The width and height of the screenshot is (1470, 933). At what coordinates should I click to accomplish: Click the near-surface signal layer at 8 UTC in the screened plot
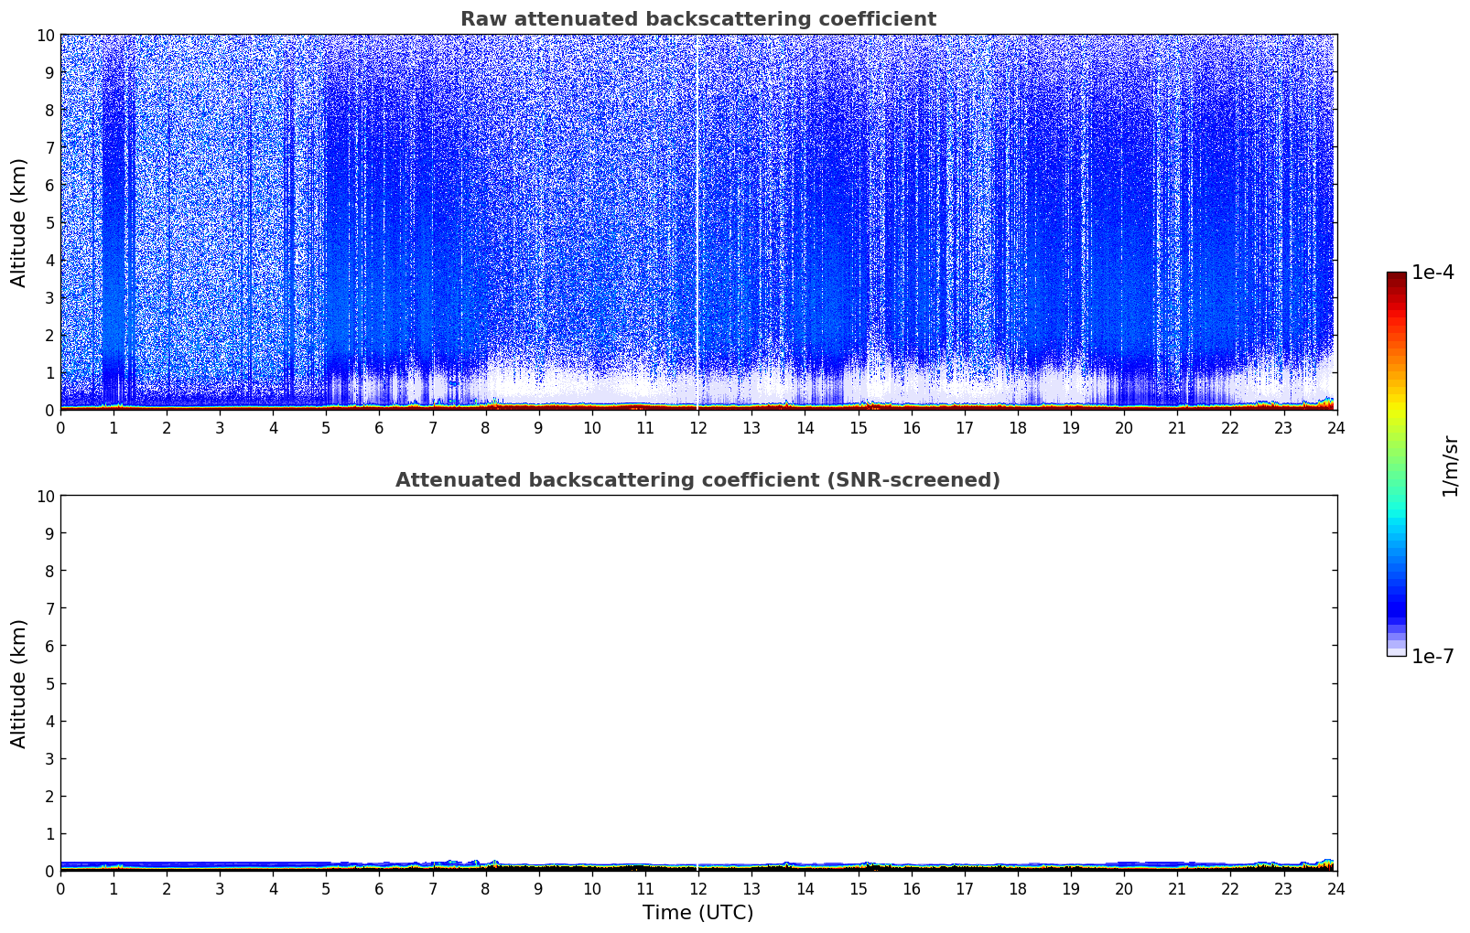pyautogui.click(x=486, y=865)
